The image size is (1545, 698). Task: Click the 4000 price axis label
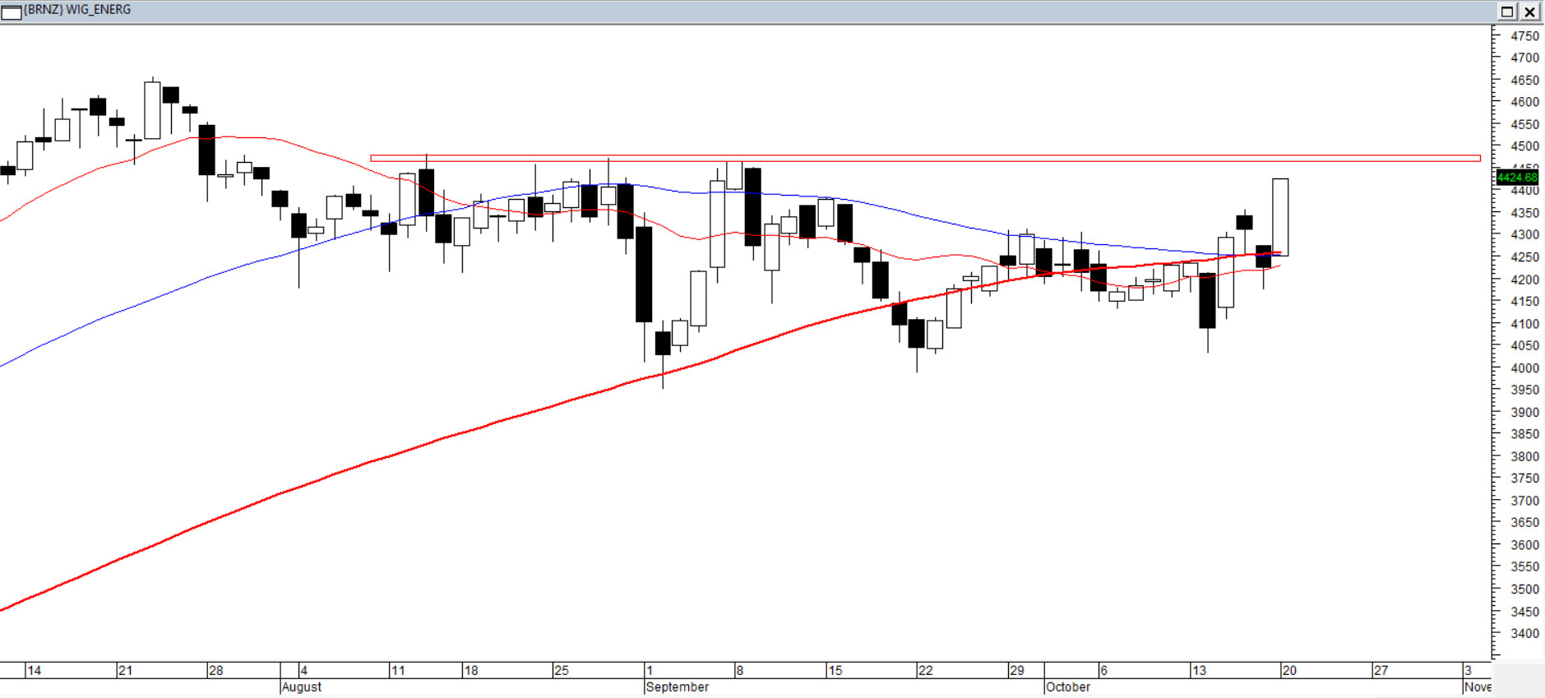(1524, 368)
